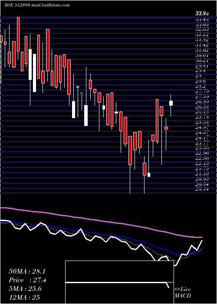Click the mail.bullkhan.com watermark text
Viewport: 217px width, 304px height.
(50, 5)
